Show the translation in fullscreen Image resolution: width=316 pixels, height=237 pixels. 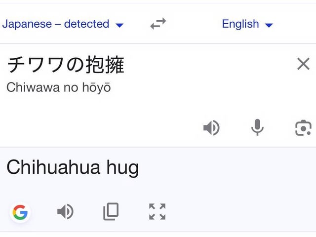point(157,212)
